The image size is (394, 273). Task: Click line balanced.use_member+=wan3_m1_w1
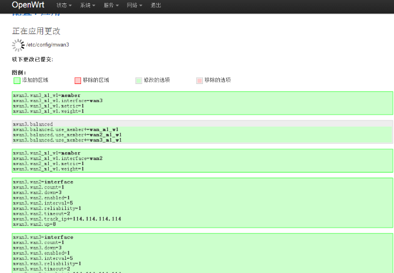click(67, 140)
